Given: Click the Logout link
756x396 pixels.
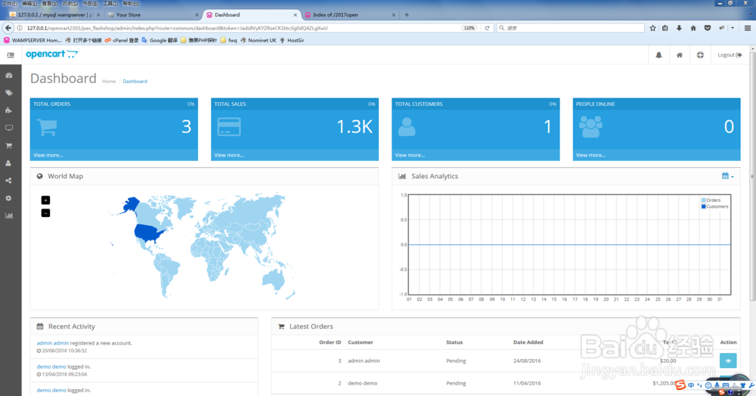Looking at the screenshot, I should (x=730, y=55).
